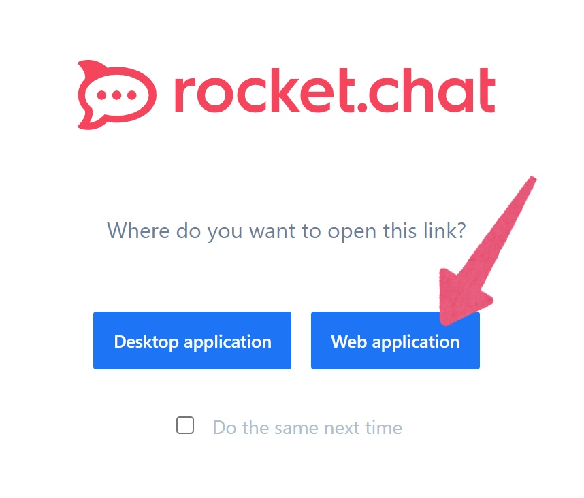Click the Rocket.Chat speech bubble logo icon
This screenshot has height=498, width=584.
tap(117, 95)
